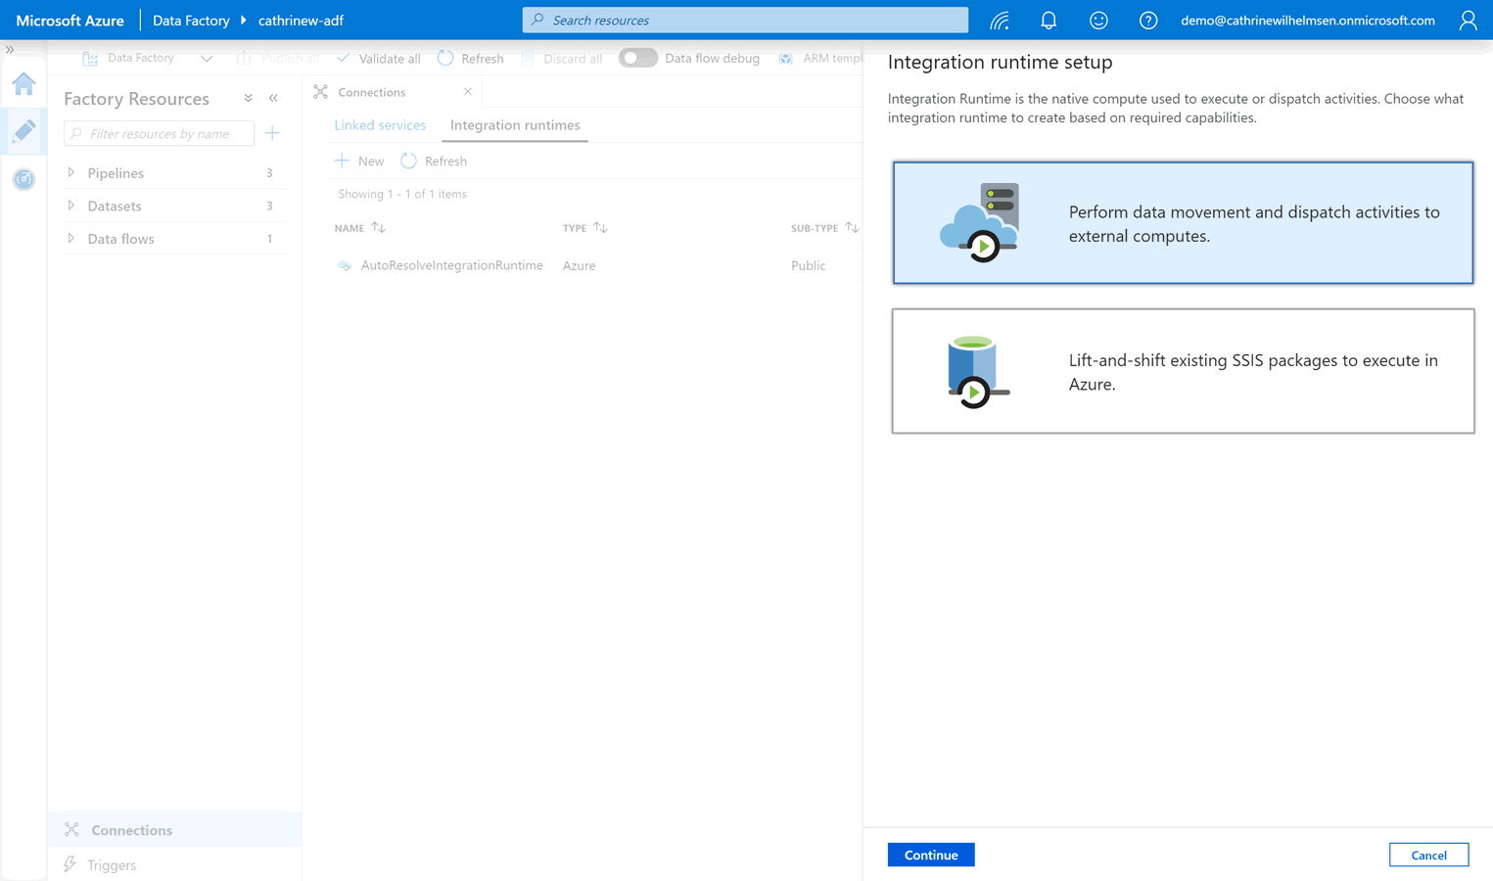Viewport: 1493px width, 881px height.
Task: Click the Cancel button
Action: click(x=1428, y=855)
